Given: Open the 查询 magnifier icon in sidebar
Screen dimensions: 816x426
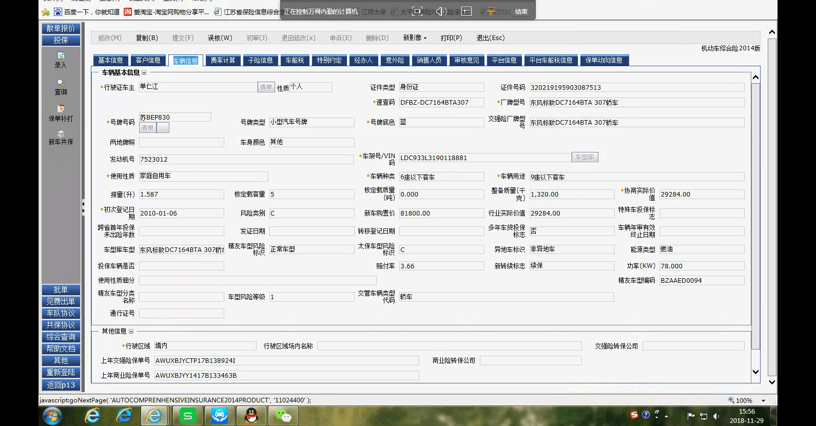Looking at the screenshot, I should click(61, 83).
